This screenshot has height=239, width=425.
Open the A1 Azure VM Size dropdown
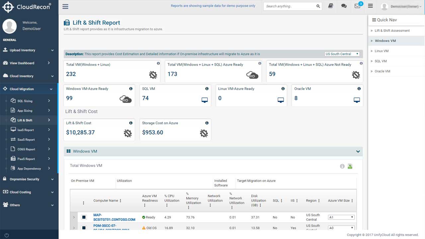(x=341, y=217)
